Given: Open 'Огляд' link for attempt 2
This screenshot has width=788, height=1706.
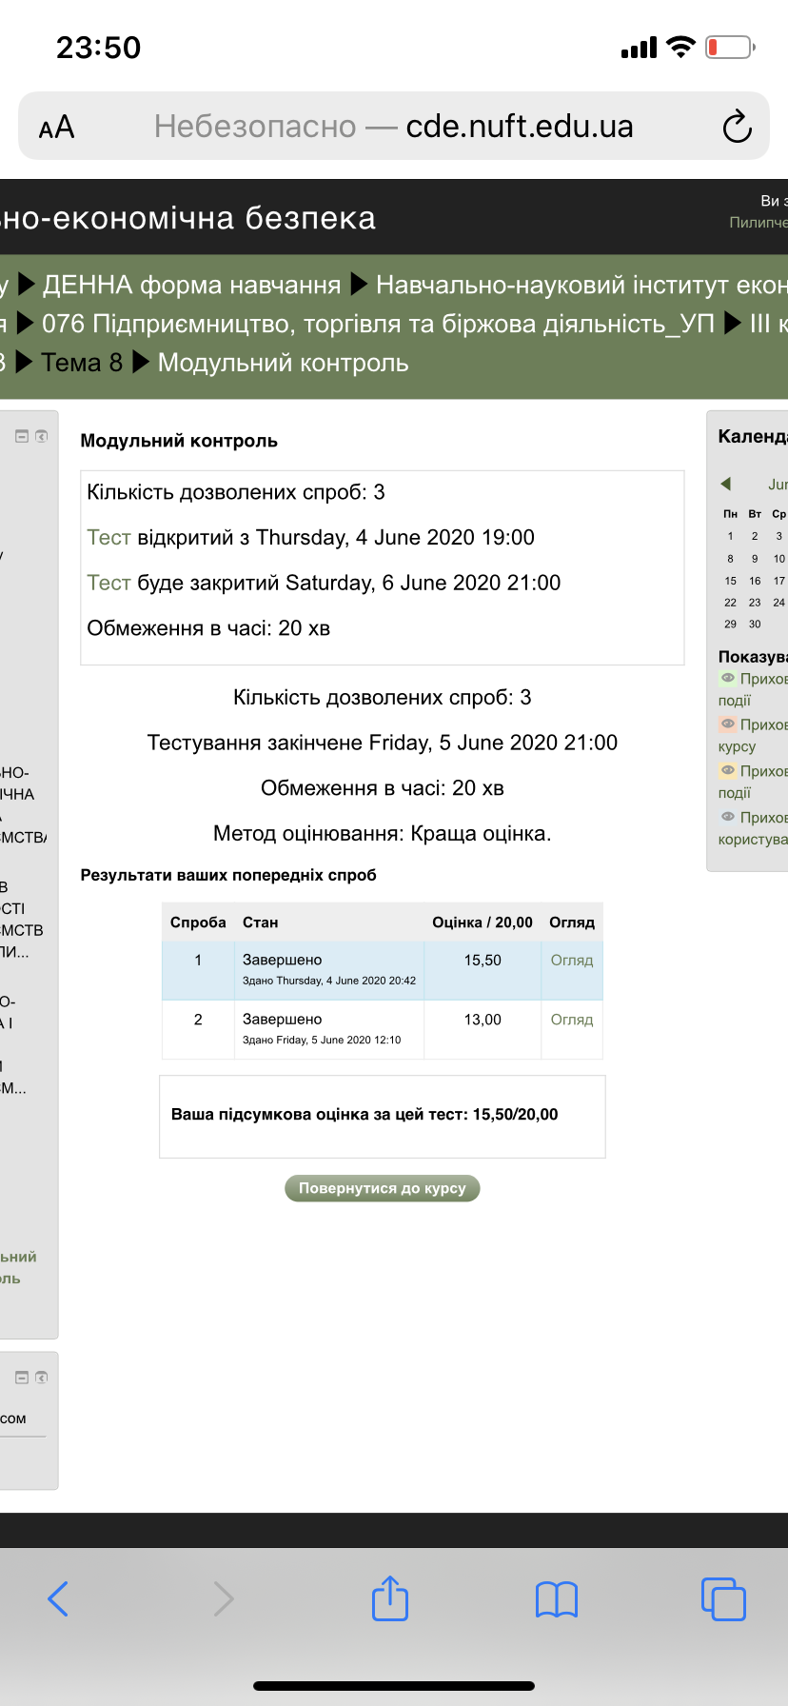Looking at the screenshot, I should [571, 1020].
